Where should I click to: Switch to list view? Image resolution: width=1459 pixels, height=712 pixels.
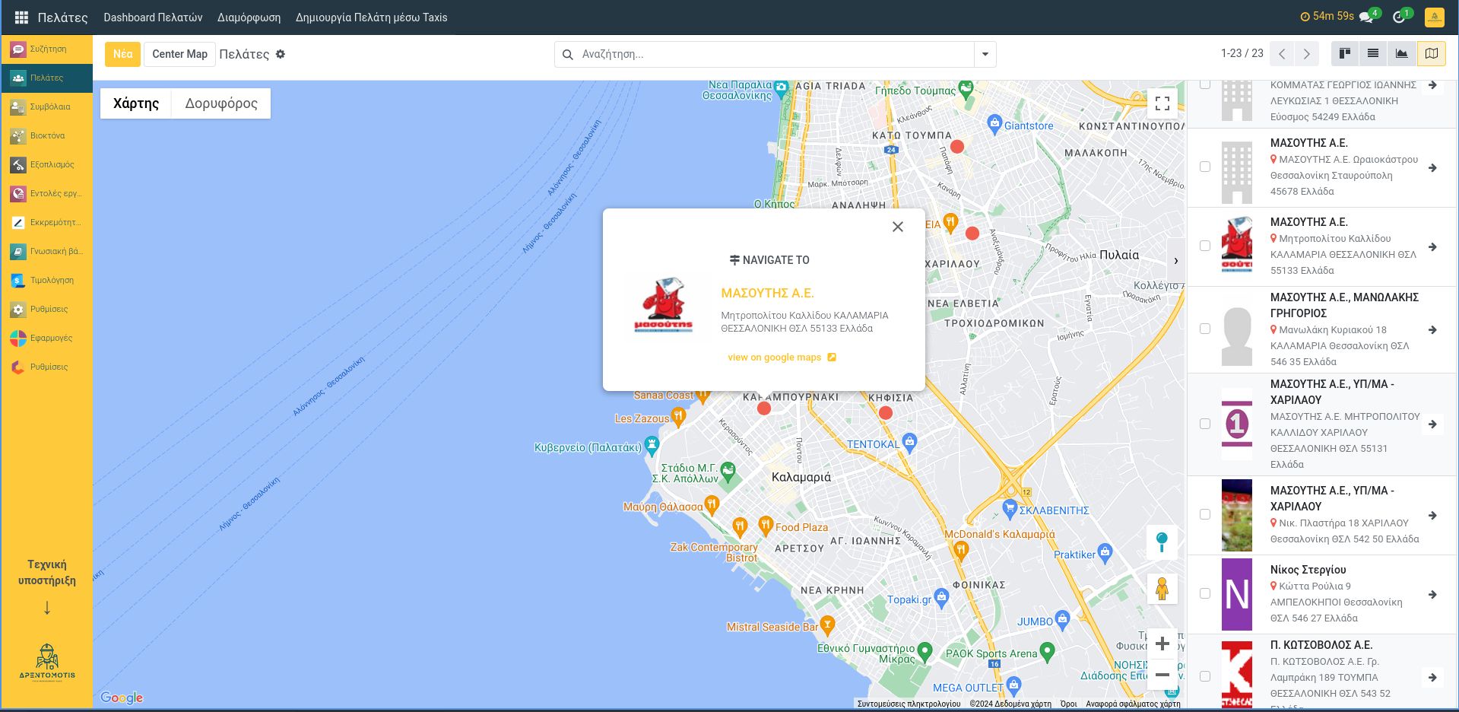1373,53
